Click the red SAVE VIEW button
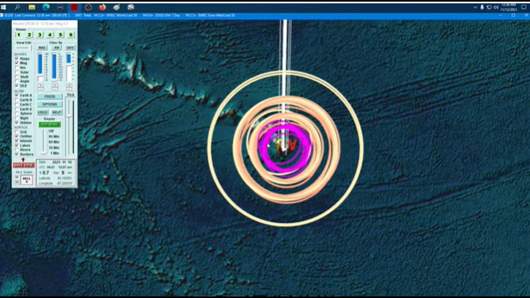 tap(24, 165)
